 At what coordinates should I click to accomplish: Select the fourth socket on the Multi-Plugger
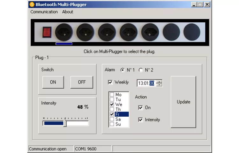point(129,32)
